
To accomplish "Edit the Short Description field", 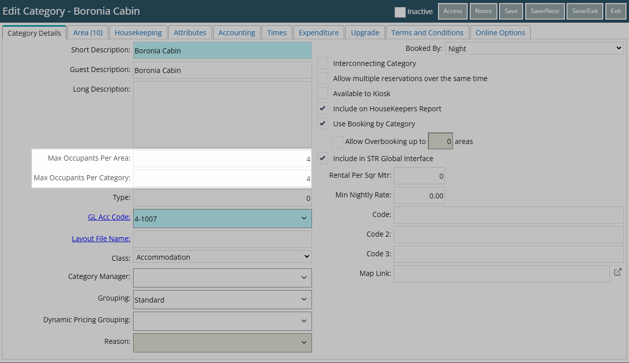I will 222,50.
